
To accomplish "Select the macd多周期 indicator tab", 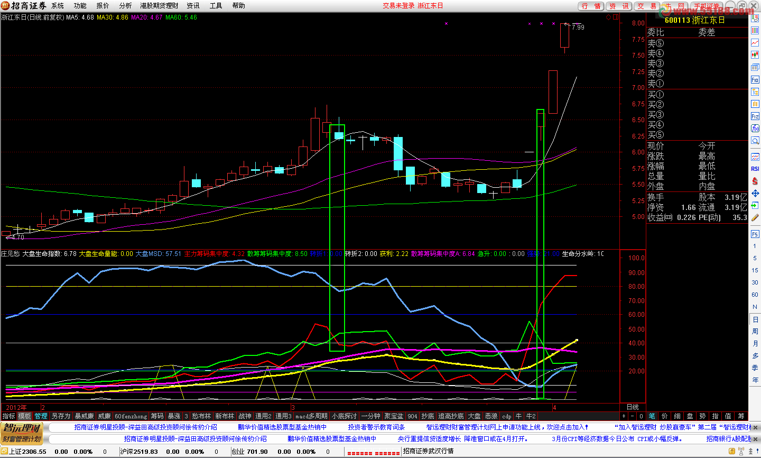I will pyautogui.click(x=311, y=416).
